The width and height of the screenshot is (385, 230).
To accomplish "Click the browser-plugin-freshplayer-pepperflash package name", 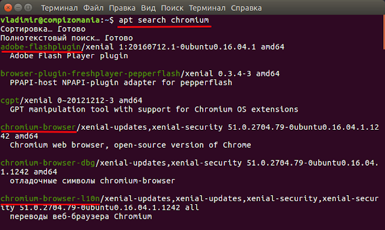I will (90, 73).
